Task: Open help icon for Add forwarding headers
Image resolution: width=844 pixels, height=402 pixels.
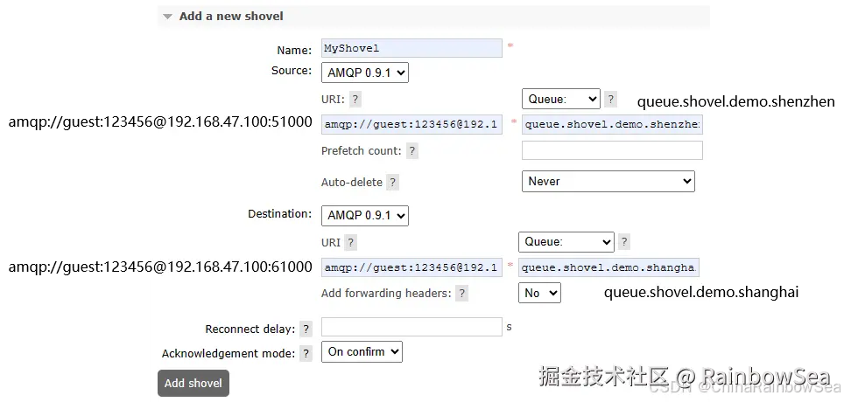Action: (x=461, y=294)
